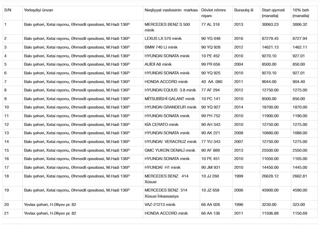Select the HYUNDAI GRANDEUR minik cell
This screenshot has height=225, width=321.
click(x=171, y=107)
